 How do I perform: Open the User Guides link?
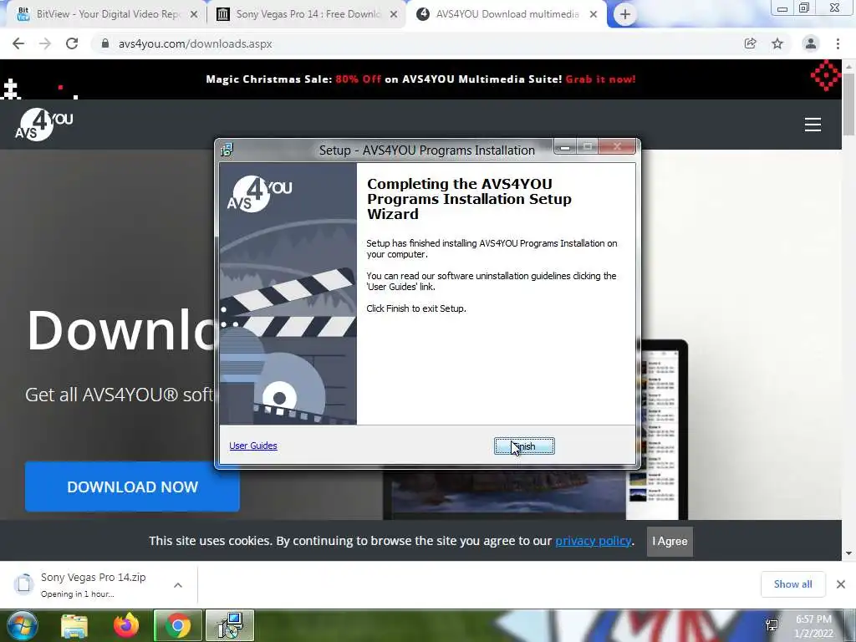[252, 446]
